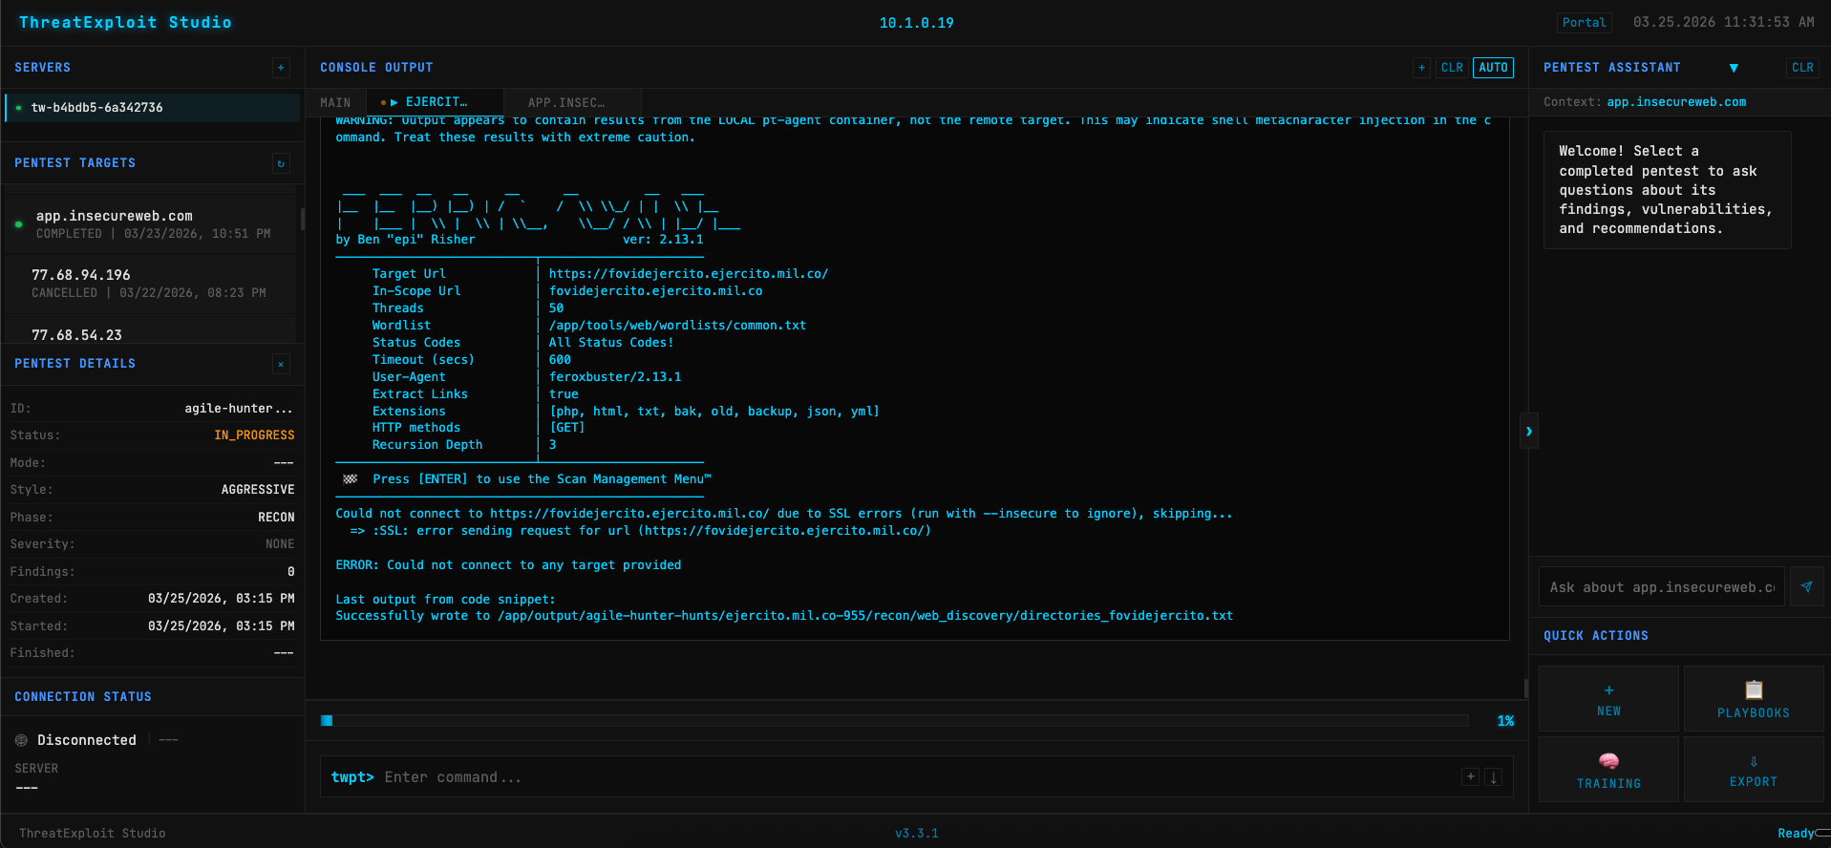Send question to Pentest Assistant
1831x848 pixels.
(x=1805, y=587)
